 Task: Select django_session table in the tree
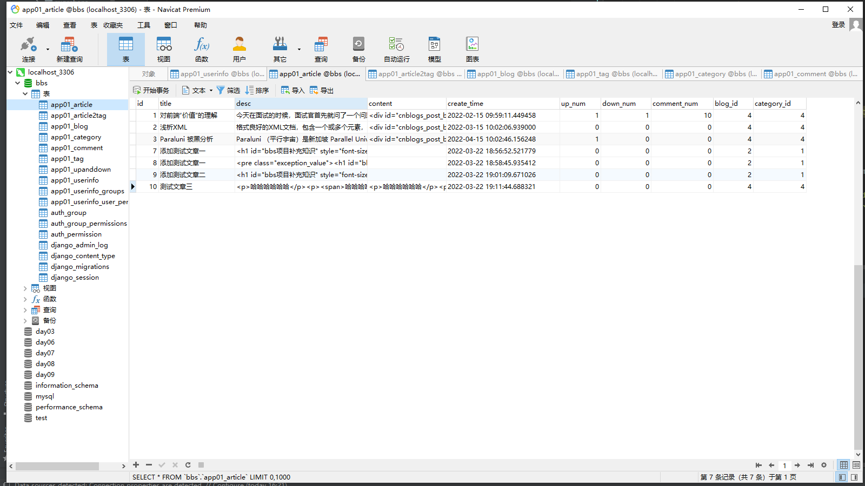pyautogui.click(x=75, y=278)
